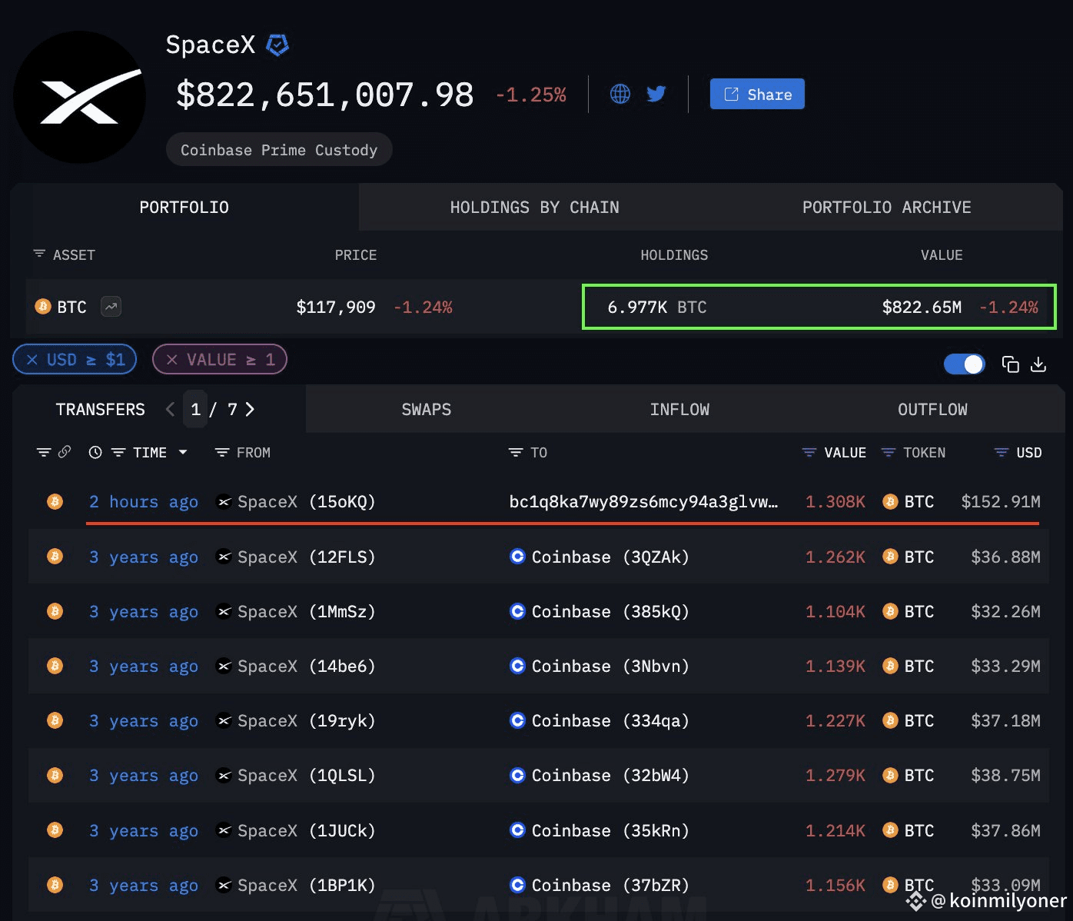Click SpaceX (1MmSz) sender
This screenshot has width=1073, height=921.
[296, 611]
